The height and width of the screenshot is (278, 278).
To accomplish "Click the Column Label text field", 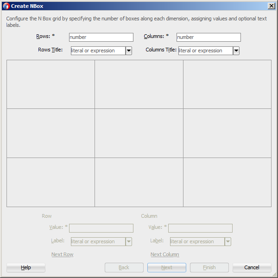I will coord(197,242).
